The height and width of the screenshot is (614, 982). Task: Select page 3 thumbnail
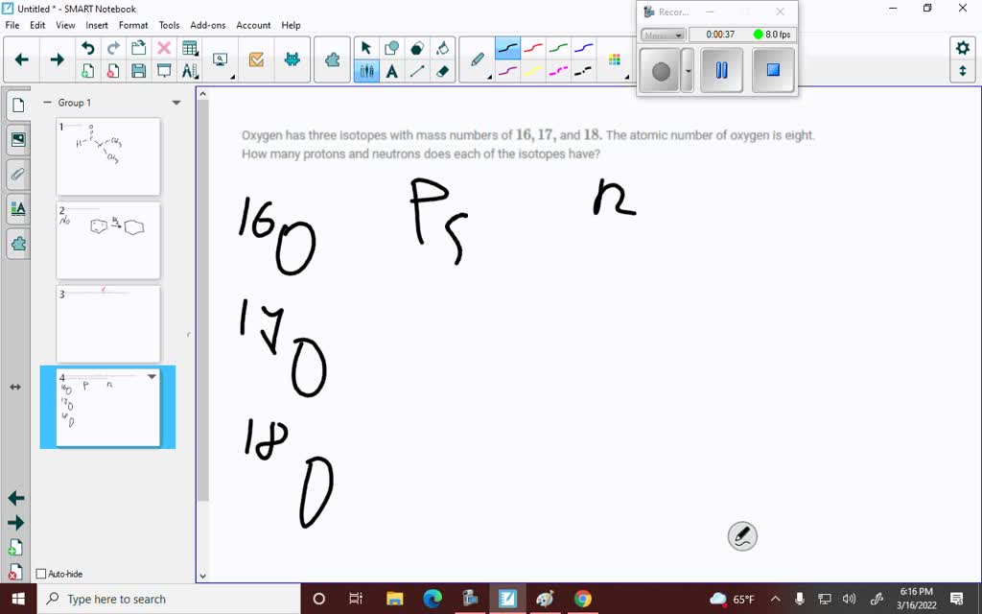click(107, 323)
